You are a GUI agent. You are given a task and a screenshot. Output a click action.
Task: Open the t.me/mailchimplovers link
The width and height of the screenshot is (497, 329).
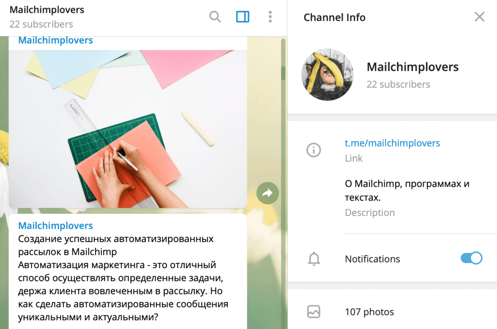(x=393, y=143)
